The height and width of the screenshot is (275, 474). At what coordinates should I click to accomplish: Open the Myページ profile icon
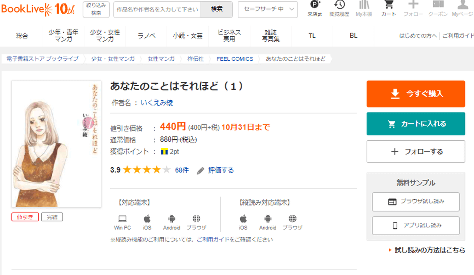[463, 5]
